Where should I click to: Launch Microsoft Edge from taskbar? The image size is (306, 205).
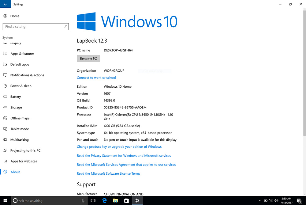[x=104, y=200]
